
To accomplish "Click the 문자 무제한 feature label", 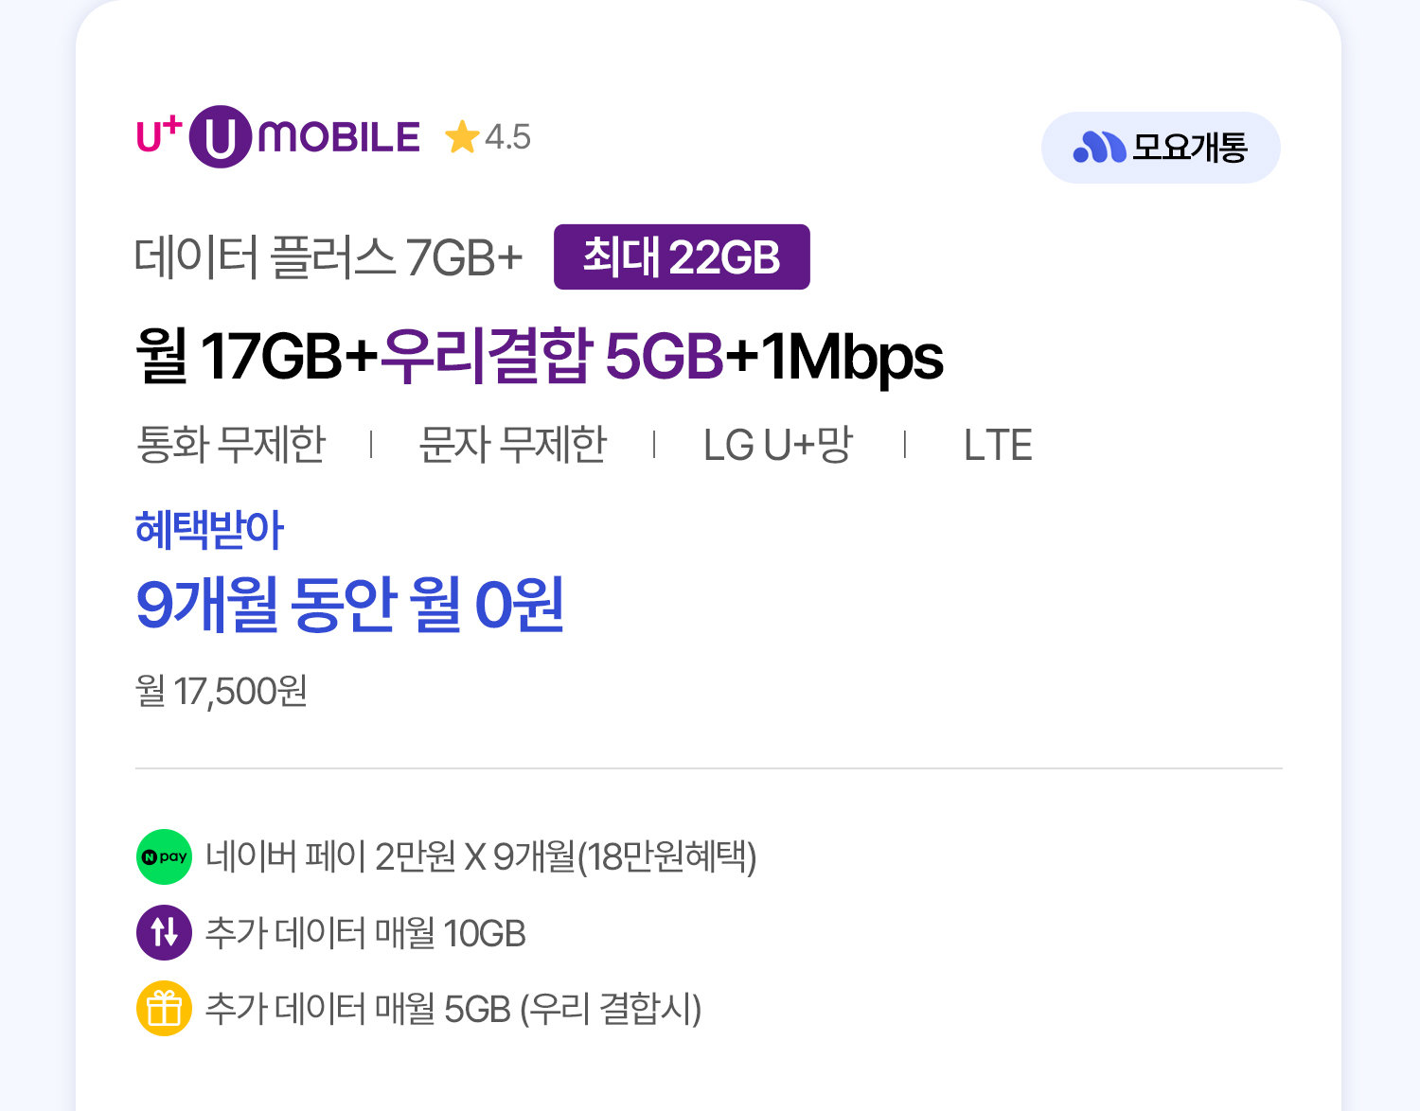I will pyautogui.click(x=512, y=445).
